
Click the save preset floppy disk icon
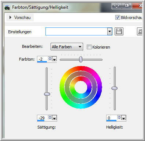point(119,31)
